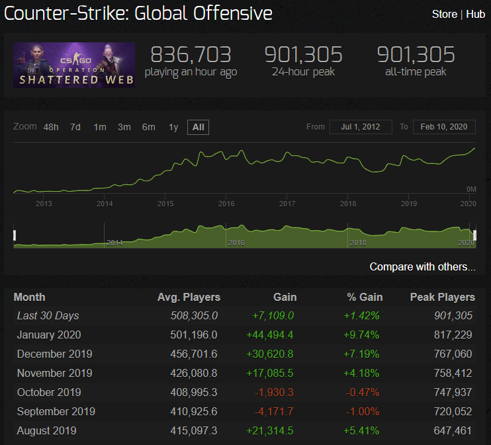The image size is (491, 445).
Task: Select the September 2019 row label
Action: (x=56, y=411)
